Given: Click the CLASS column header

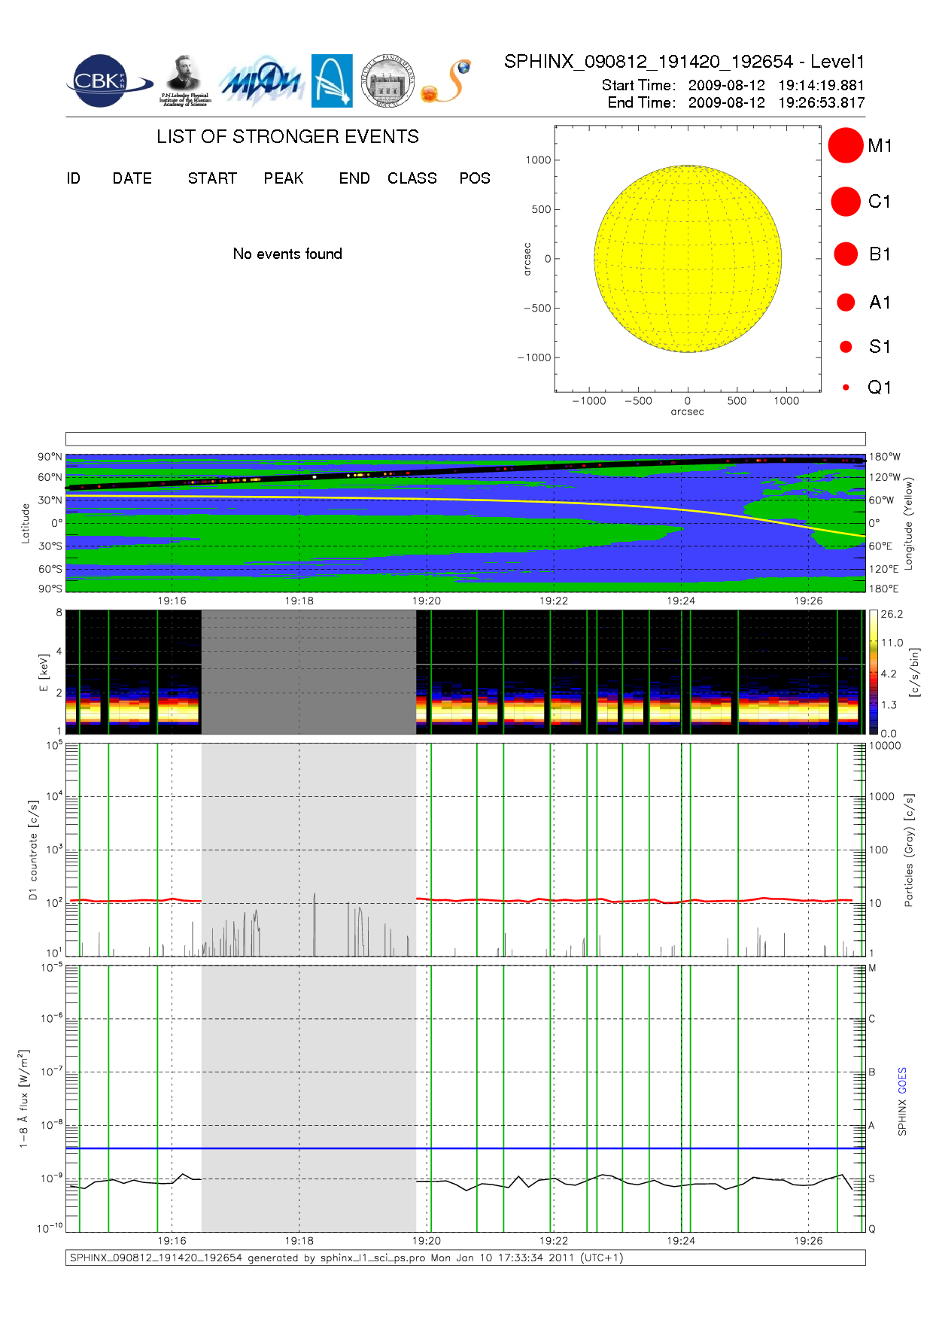Looking at the screenshot, I should 412,178.
